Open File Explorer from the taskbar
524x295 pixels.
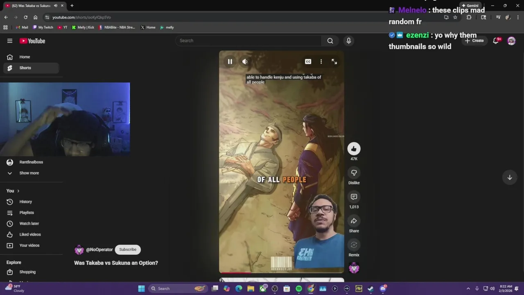pyautogui.click(x=251, y=288)
